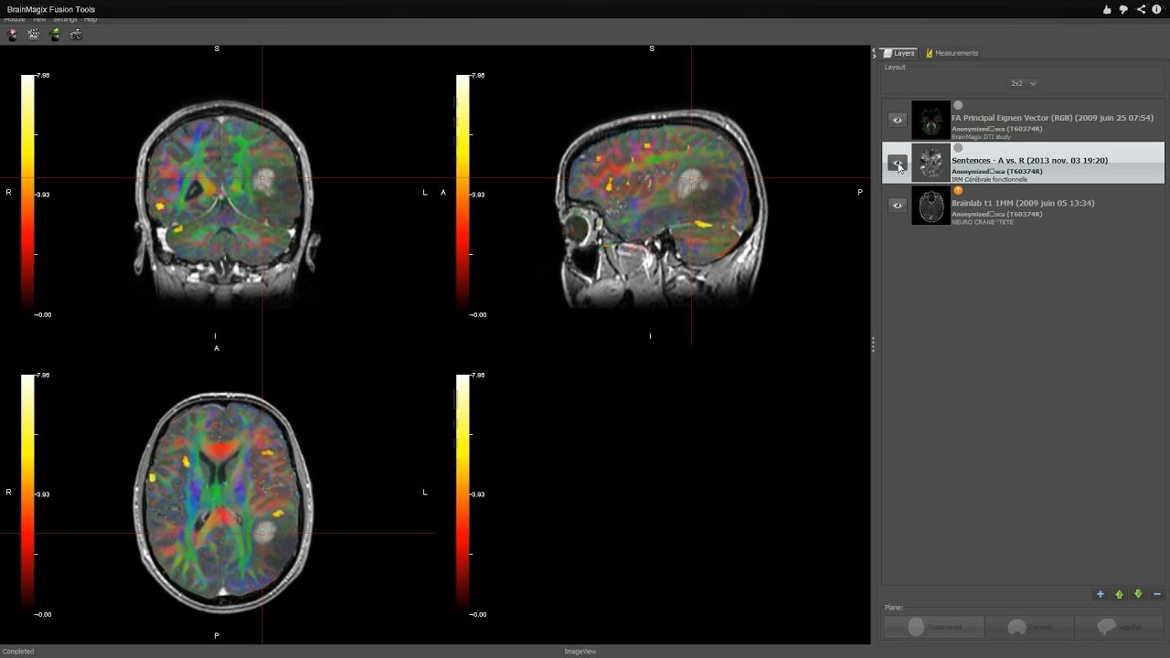Click the thumbs-down icon in title bar
Viewport: 1170px width, 658px height.
(x=1123, y=9)
